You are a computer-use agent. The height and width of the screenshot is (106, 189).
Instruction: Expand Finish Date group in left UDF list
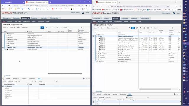5,90
